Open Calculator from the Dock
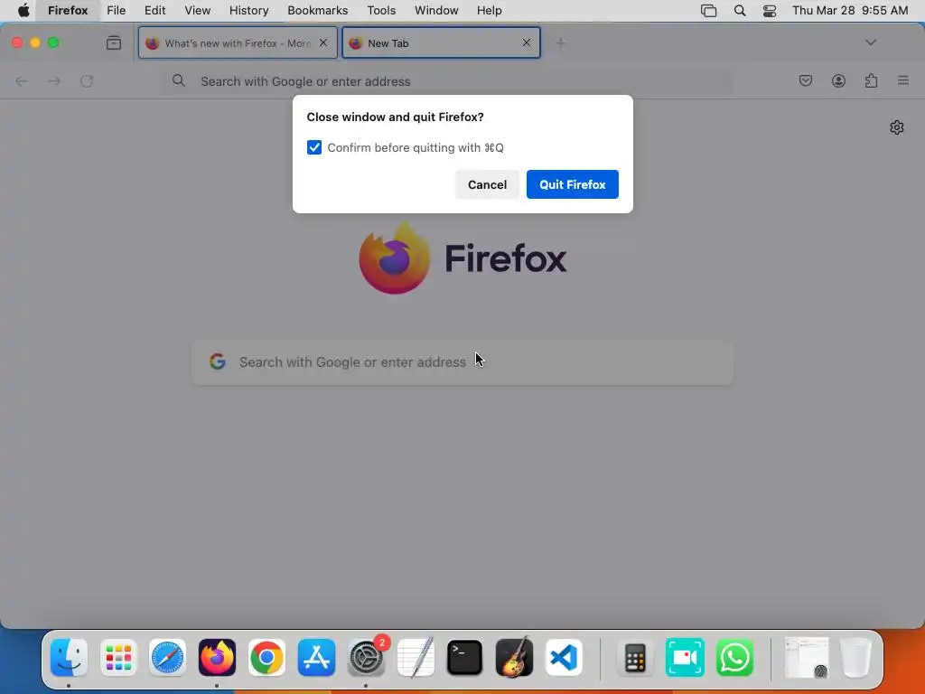The height and width of the screenshot is (694, 925). [x=635, y=658]
